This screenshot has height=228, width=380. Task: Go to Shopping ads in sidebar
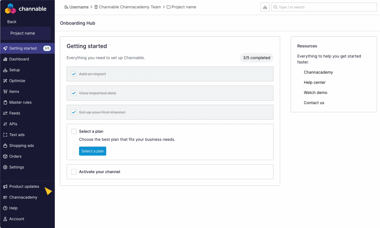(21, 146)
